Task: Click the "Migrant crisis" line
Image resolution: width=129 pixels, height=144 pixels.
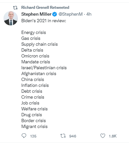Action: point(35,127)
